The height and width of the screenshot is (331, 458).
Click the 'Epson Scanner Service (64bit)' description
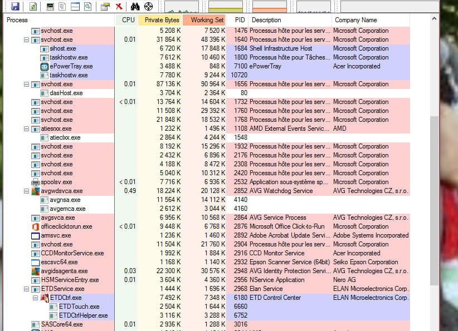click(x=290, y=262)
